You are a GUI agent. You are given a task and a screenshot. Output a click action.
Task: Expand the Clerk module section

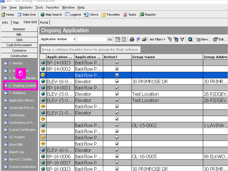(19, 40)
